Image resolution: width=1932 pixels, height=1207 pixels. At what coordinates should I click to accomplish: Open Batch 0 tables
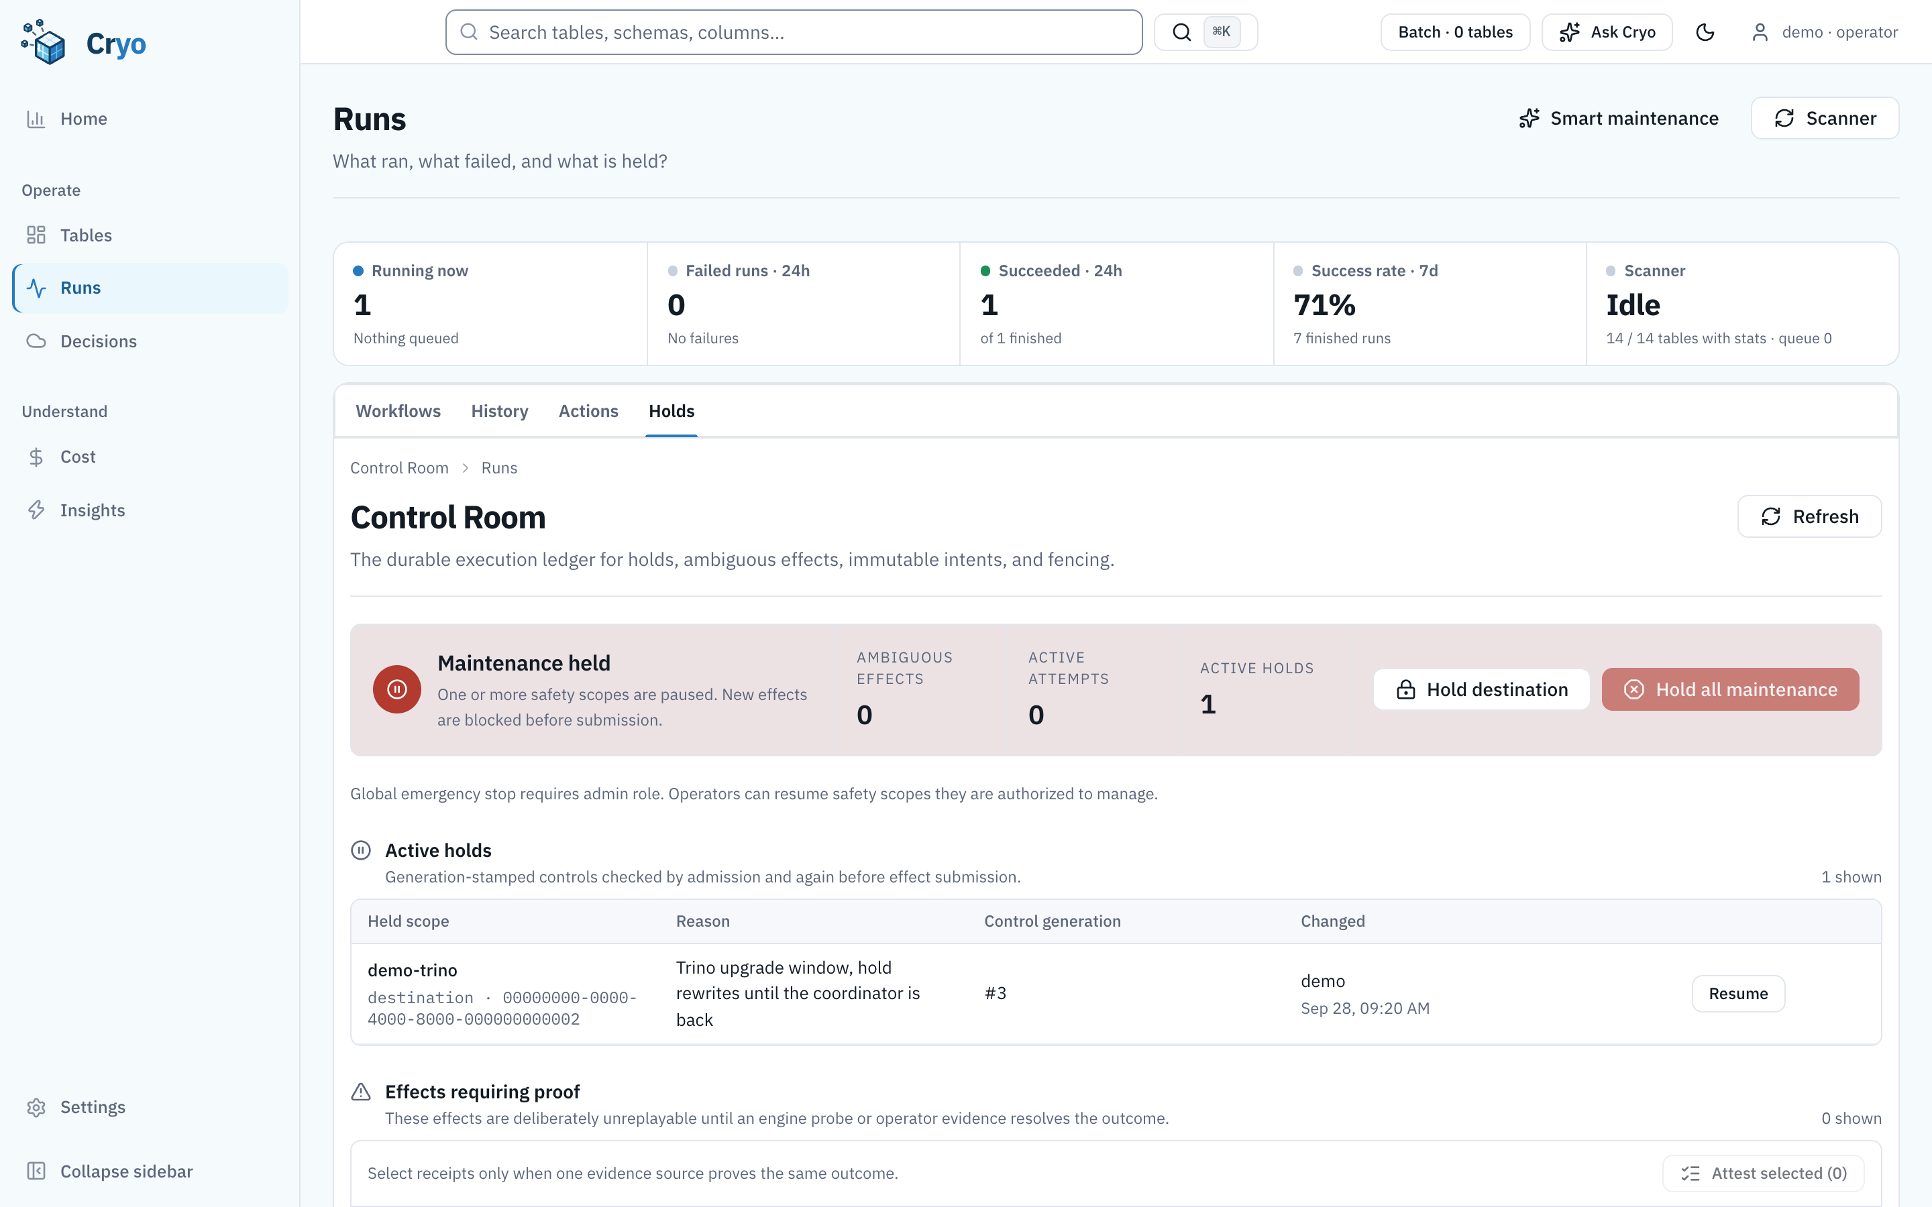[x=1454, y=32]
